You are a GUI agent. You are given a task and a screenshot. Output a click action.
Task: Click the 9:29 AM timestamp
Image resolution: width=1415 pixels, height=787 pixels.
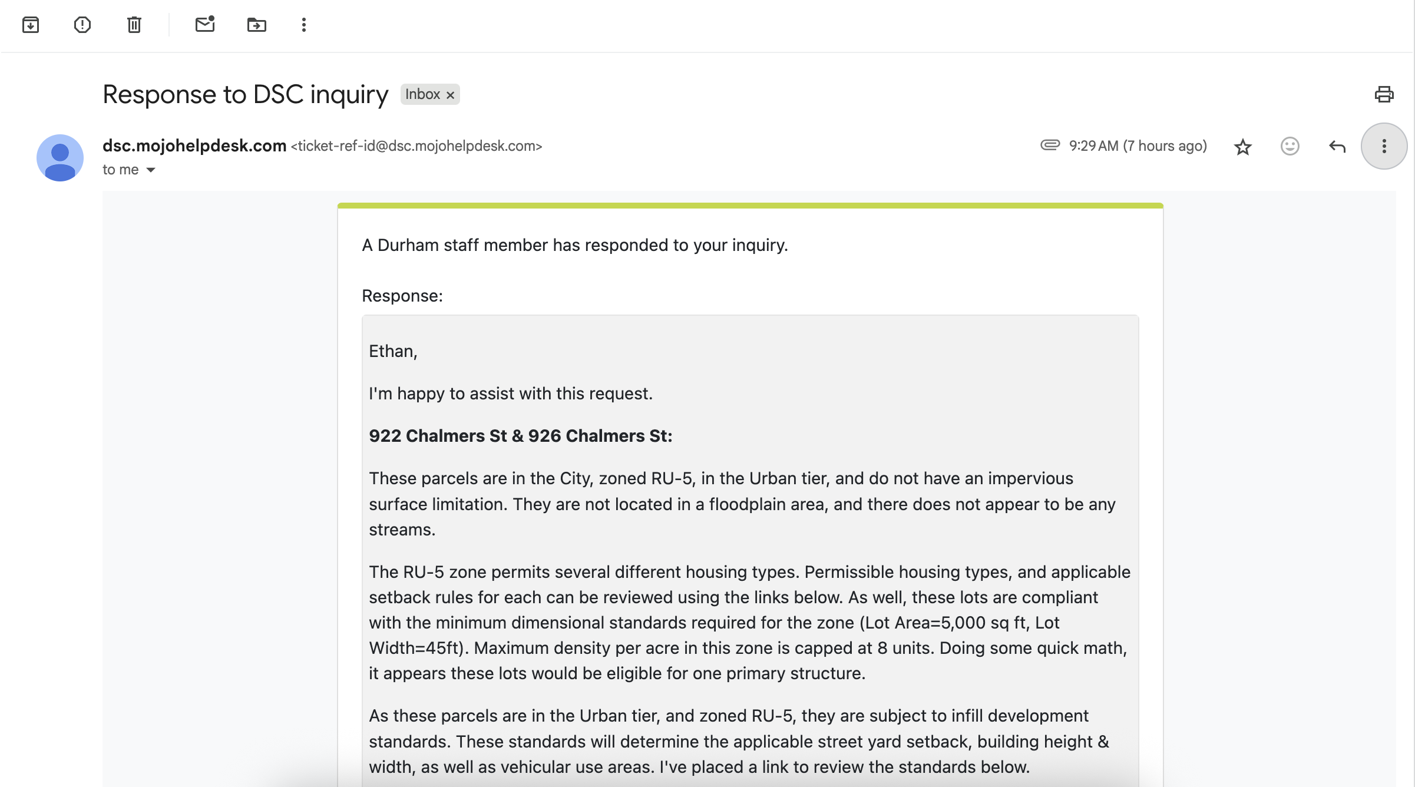(x=1138, y=146)
